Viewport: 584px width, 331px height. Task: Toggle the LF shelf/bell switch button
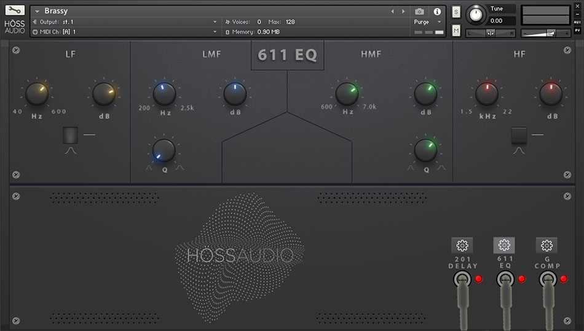[x=71, y=135]
